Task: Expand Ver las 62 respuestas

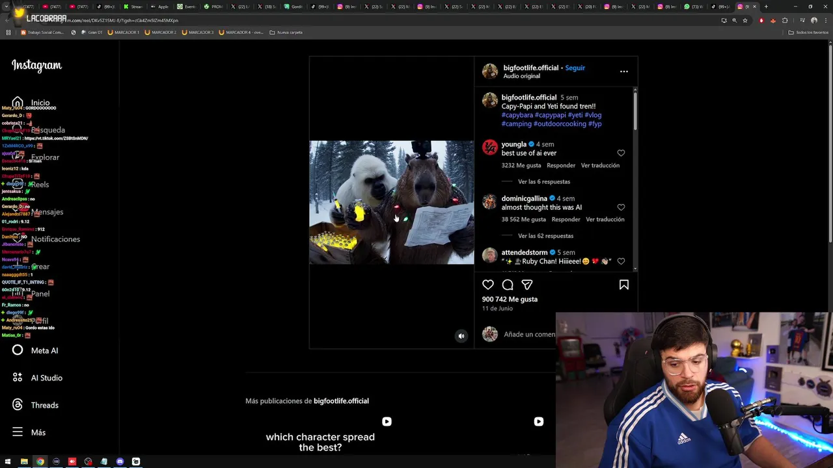Action: tap(545, 236)
